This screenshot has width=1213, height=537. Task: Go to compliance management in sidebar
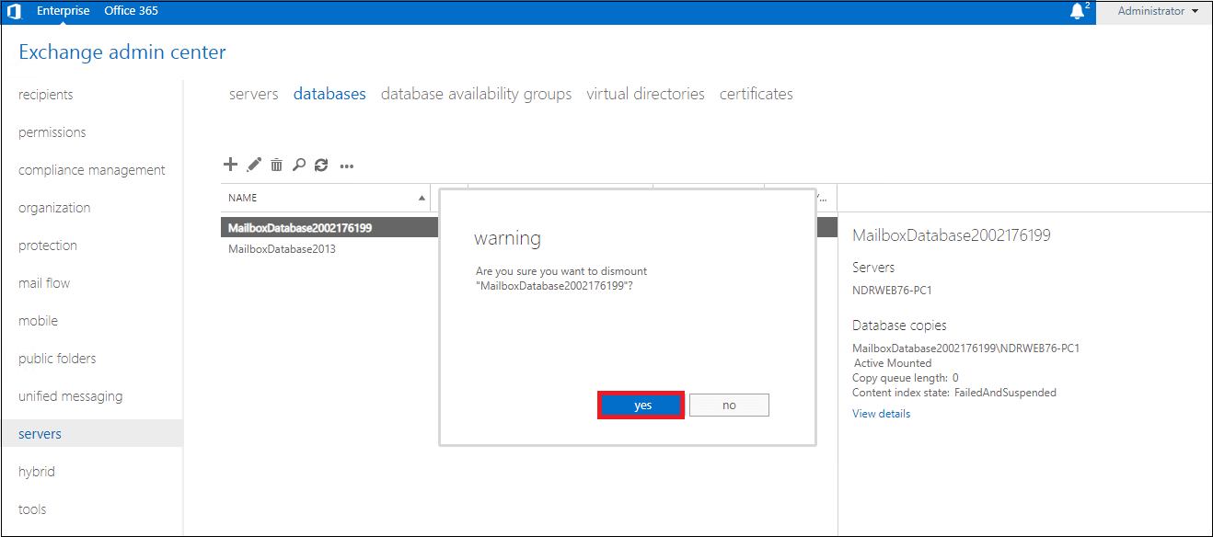pos(92,170)
